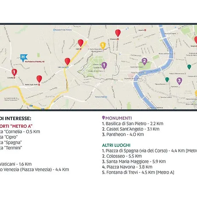Screen dimensions: 197x197
Task: Select purple pin 1 at San Pietro
Action: (104, 65)
